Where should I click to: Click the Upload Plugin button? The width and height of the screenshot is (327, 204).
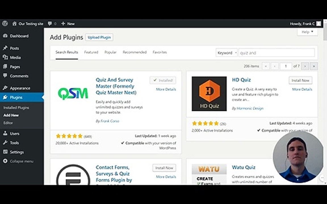click(x=99, y=37)
